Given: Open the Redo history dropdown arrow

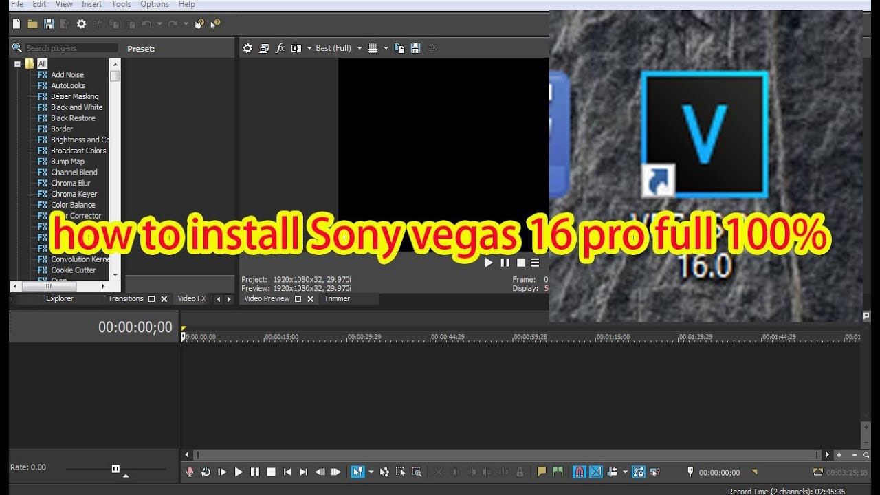Looking at the screenshot, I should click(x=186, y=24).
